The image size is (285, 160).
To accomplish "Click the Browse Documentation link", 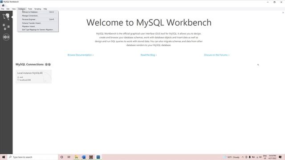I will pos(81,55).
